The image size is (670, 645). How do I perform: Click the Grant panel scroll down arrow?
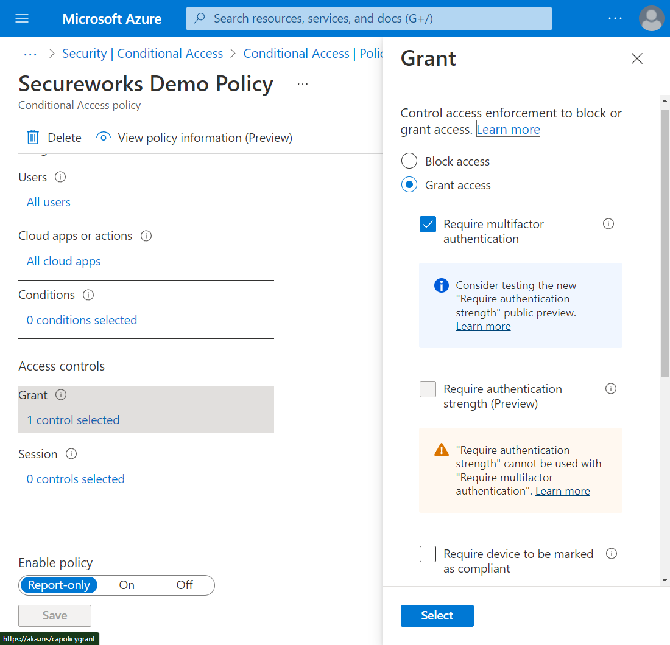pos(665,580)
